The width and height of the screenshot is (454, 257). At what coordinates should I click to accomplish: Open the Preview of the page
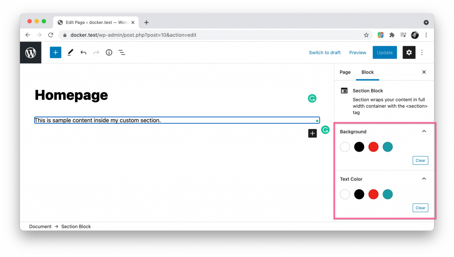click(357, 52)
